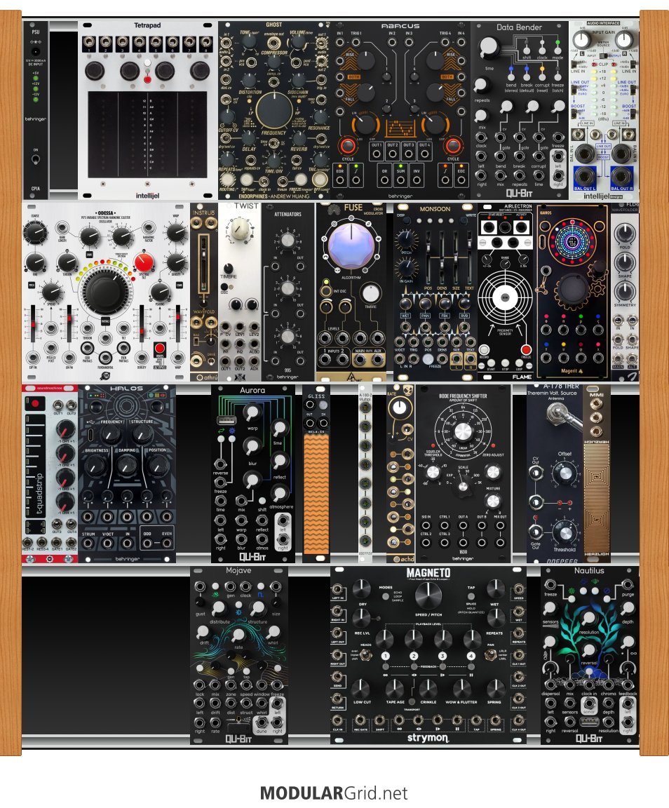Click the Abacus SUM output jack

[x=400, y=180]
